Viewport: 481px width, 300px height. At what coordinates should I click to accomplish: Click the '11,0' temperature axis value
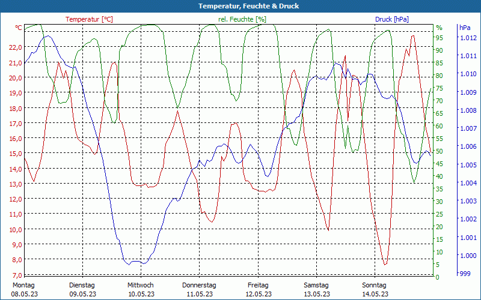pyautogui.click(x=16, y=214)
